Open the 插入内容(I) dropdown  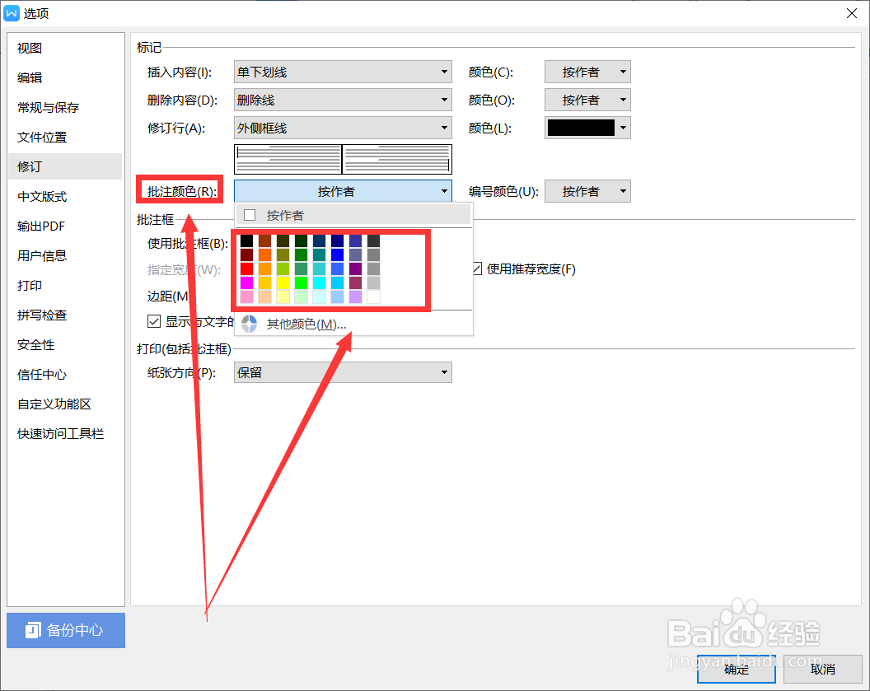[x=343, y=72]
